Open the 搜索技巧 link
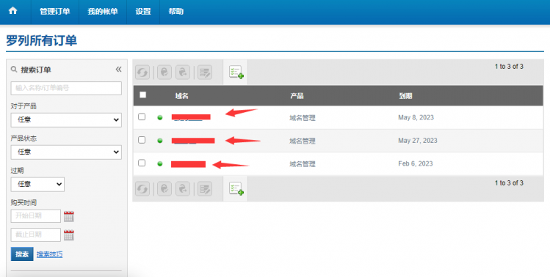This screenshot has width=550, height=277. 49,254
